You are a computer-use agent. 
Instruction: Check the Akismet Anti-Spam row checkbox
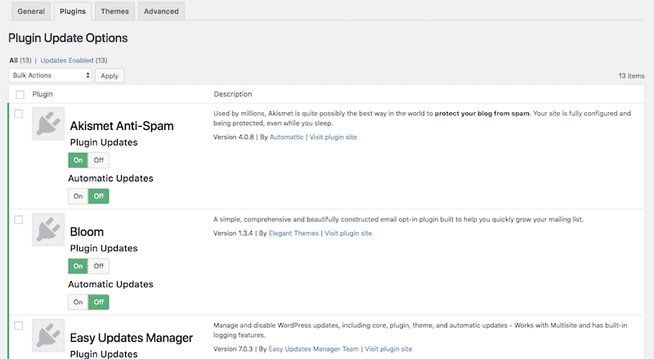tap(19, 114)
